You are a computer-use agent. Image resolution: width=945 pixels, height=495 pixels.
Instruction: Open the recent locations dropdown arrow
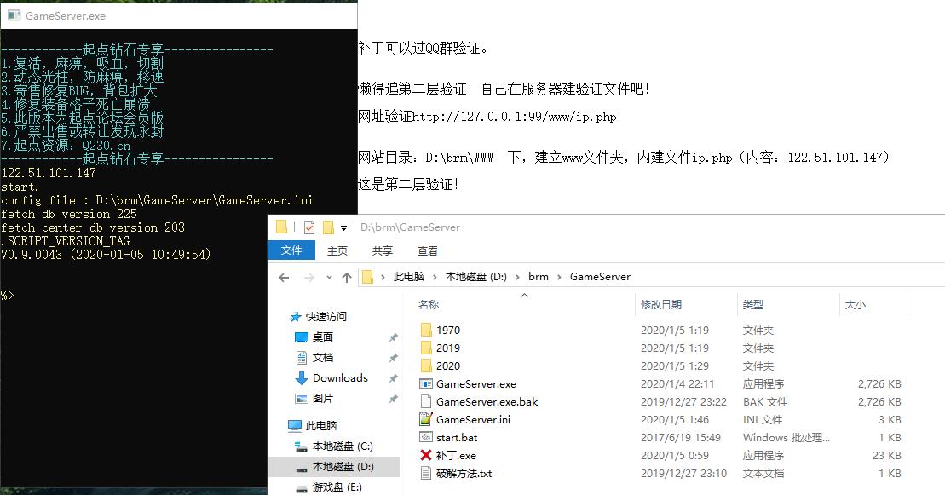point(326,278)
